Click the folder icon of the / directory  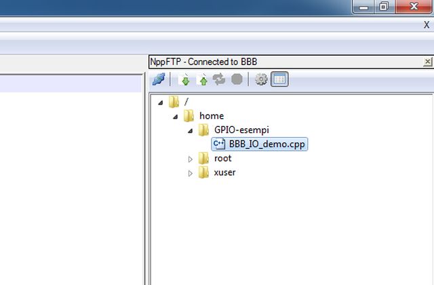tap(174, 101)
